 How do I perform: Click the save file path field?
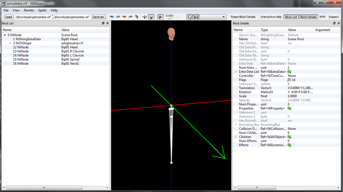[72, 17]
